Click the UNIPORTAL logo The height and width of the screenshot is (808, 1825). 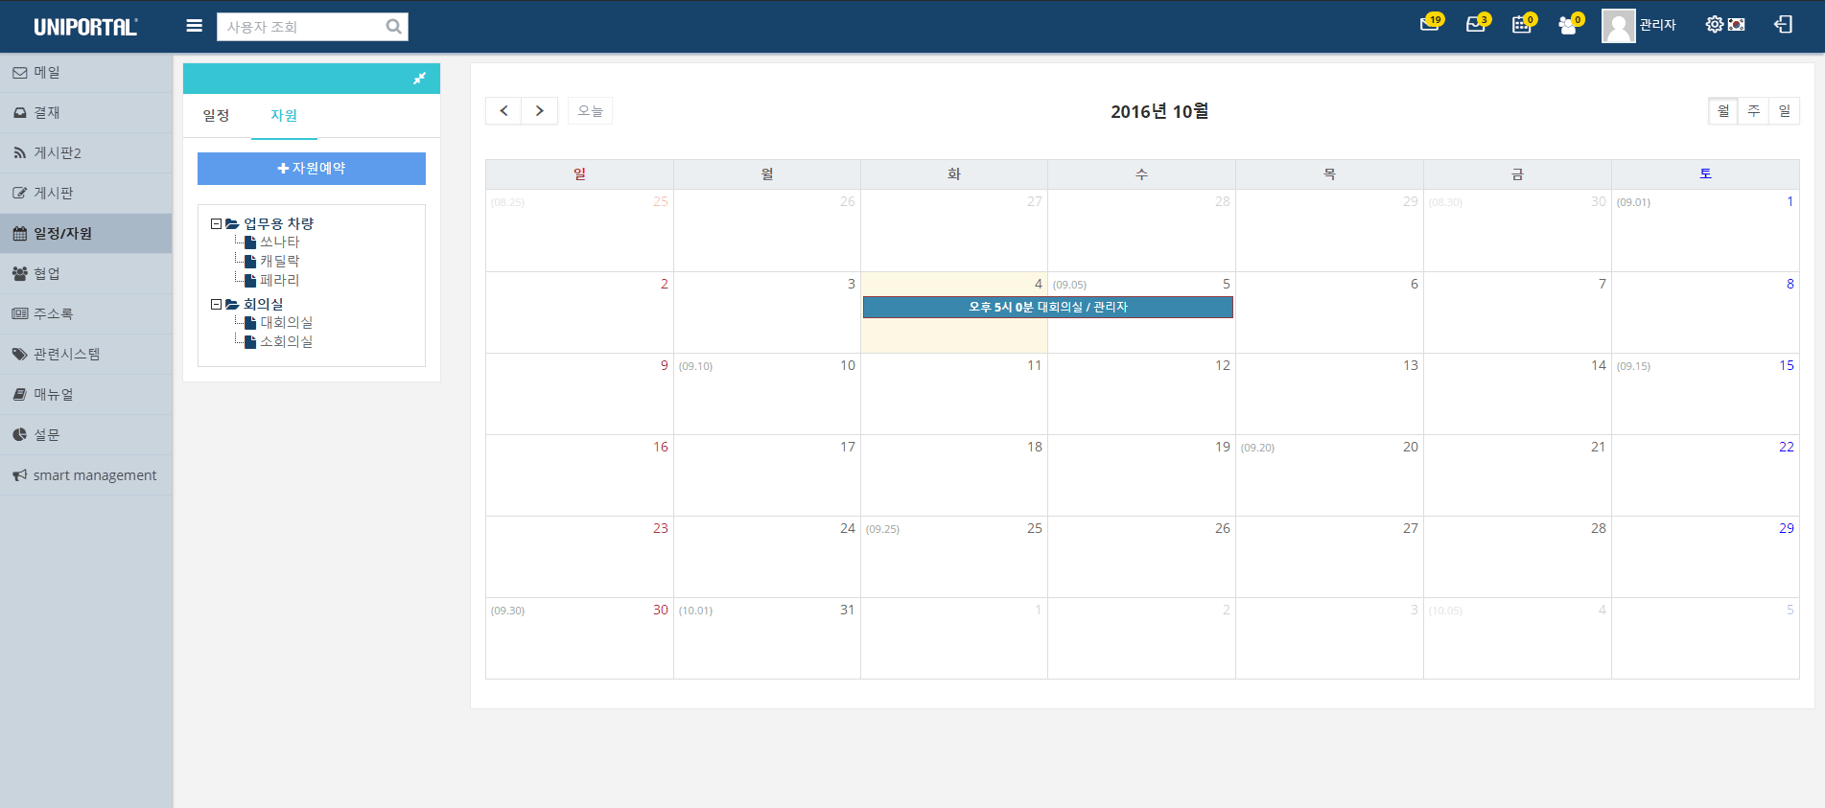(x=85, y=27)
